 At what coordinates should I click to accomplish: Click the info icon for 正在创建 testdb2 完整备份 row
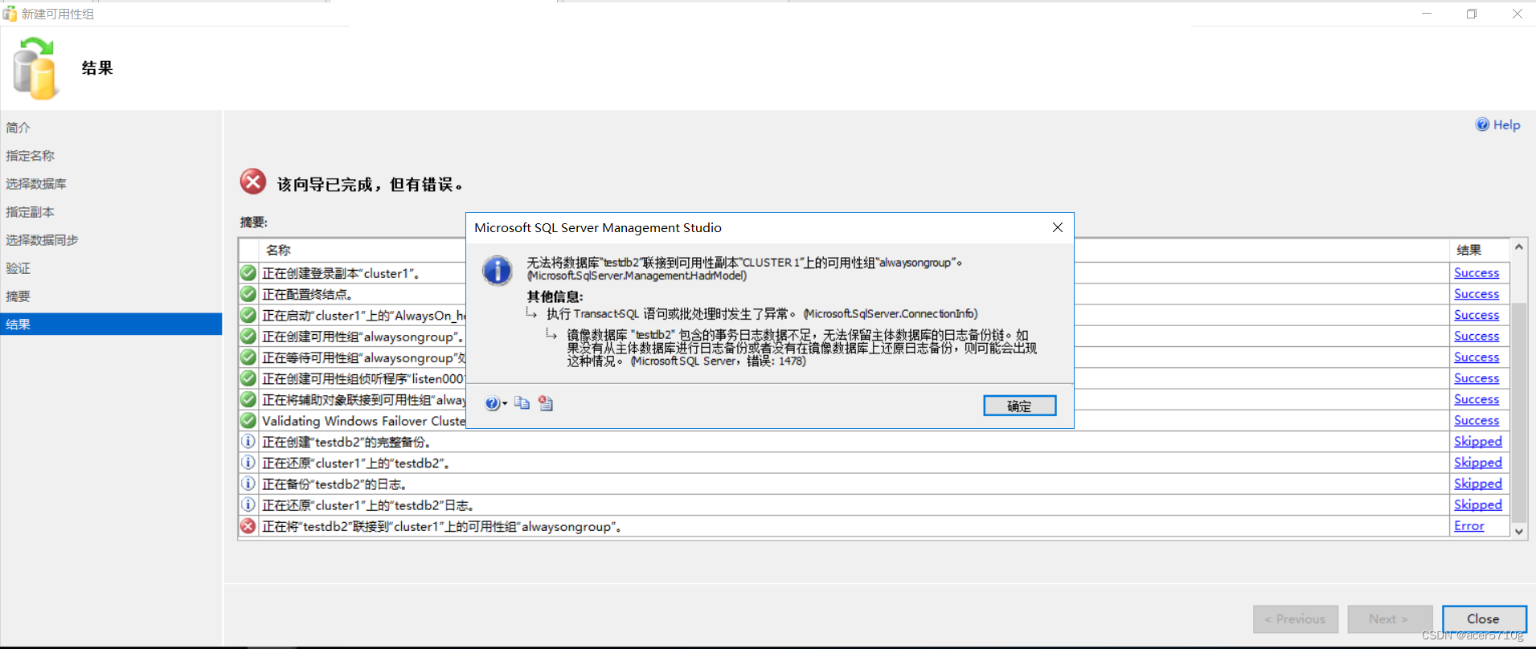pos(248,442)
